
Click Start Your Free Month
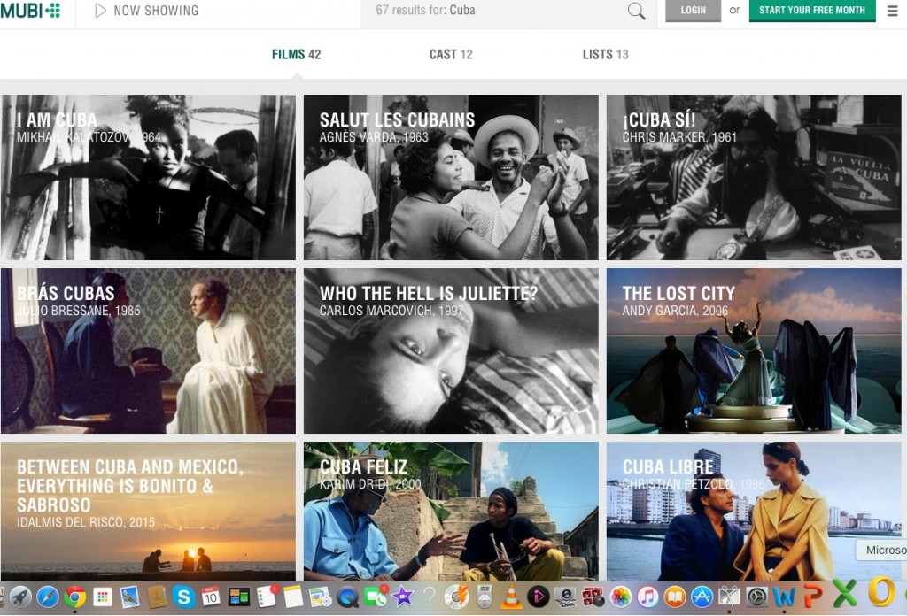812,11
